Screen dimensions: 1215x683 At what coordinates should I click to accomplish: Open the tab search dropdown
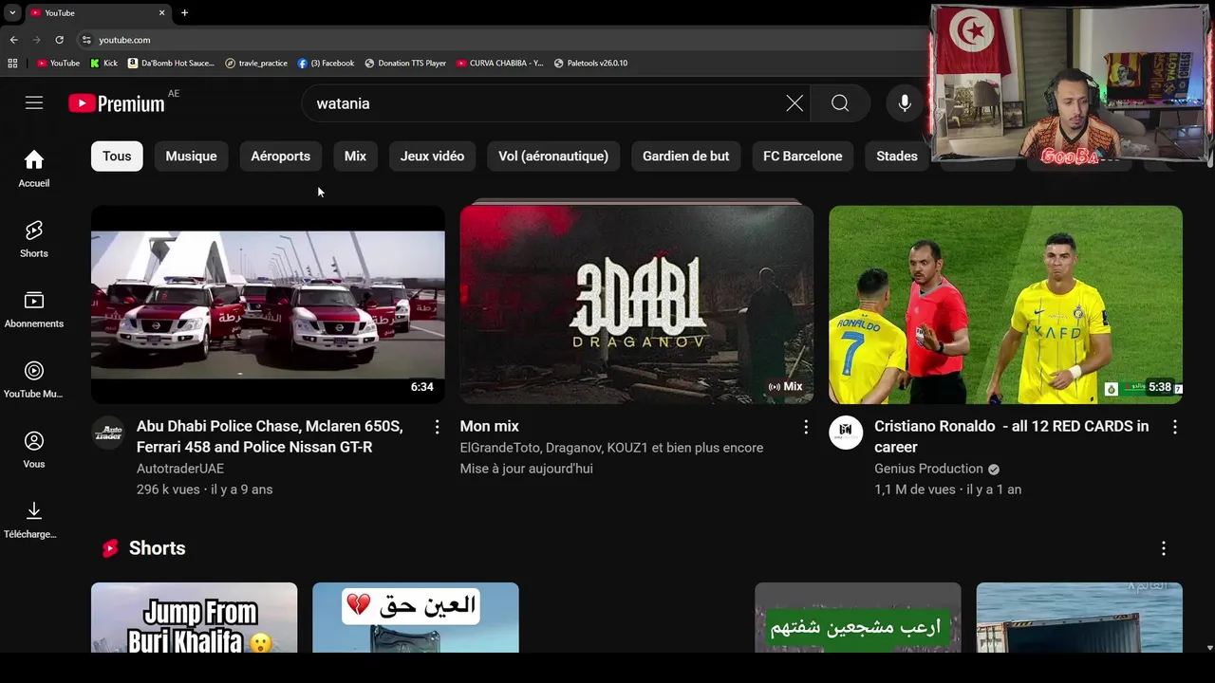tap(12, 12)
